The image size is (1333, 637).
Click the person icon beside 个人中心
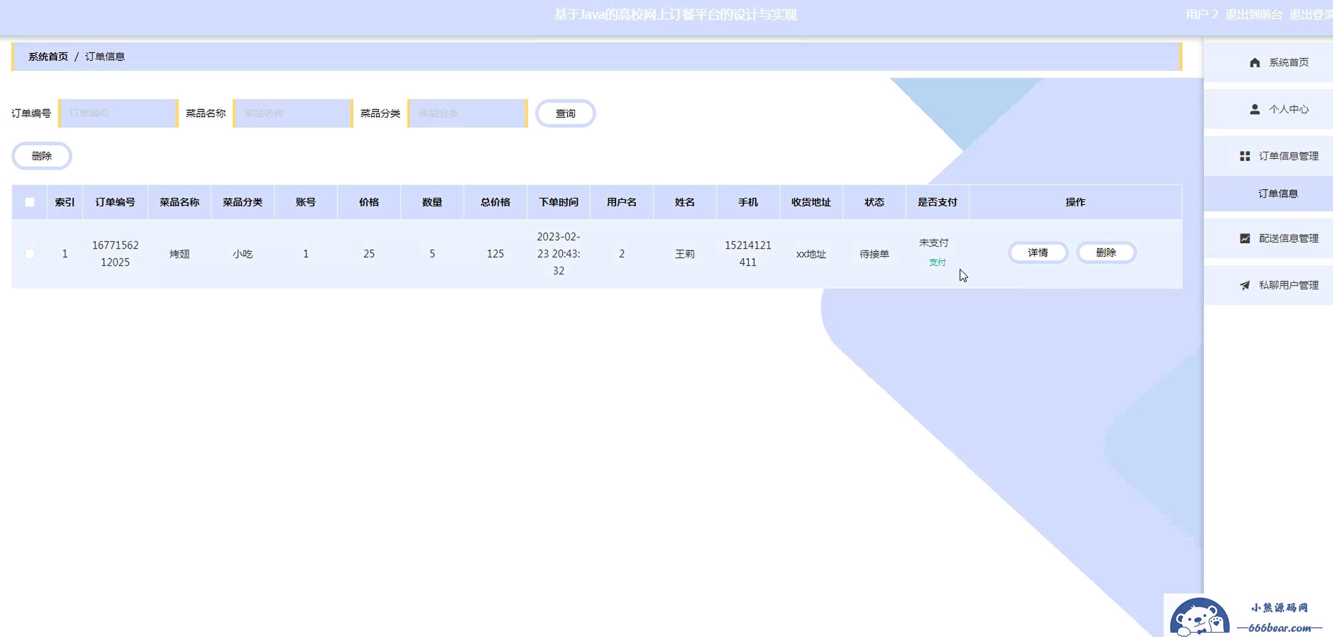click(x=1255, y=109)
